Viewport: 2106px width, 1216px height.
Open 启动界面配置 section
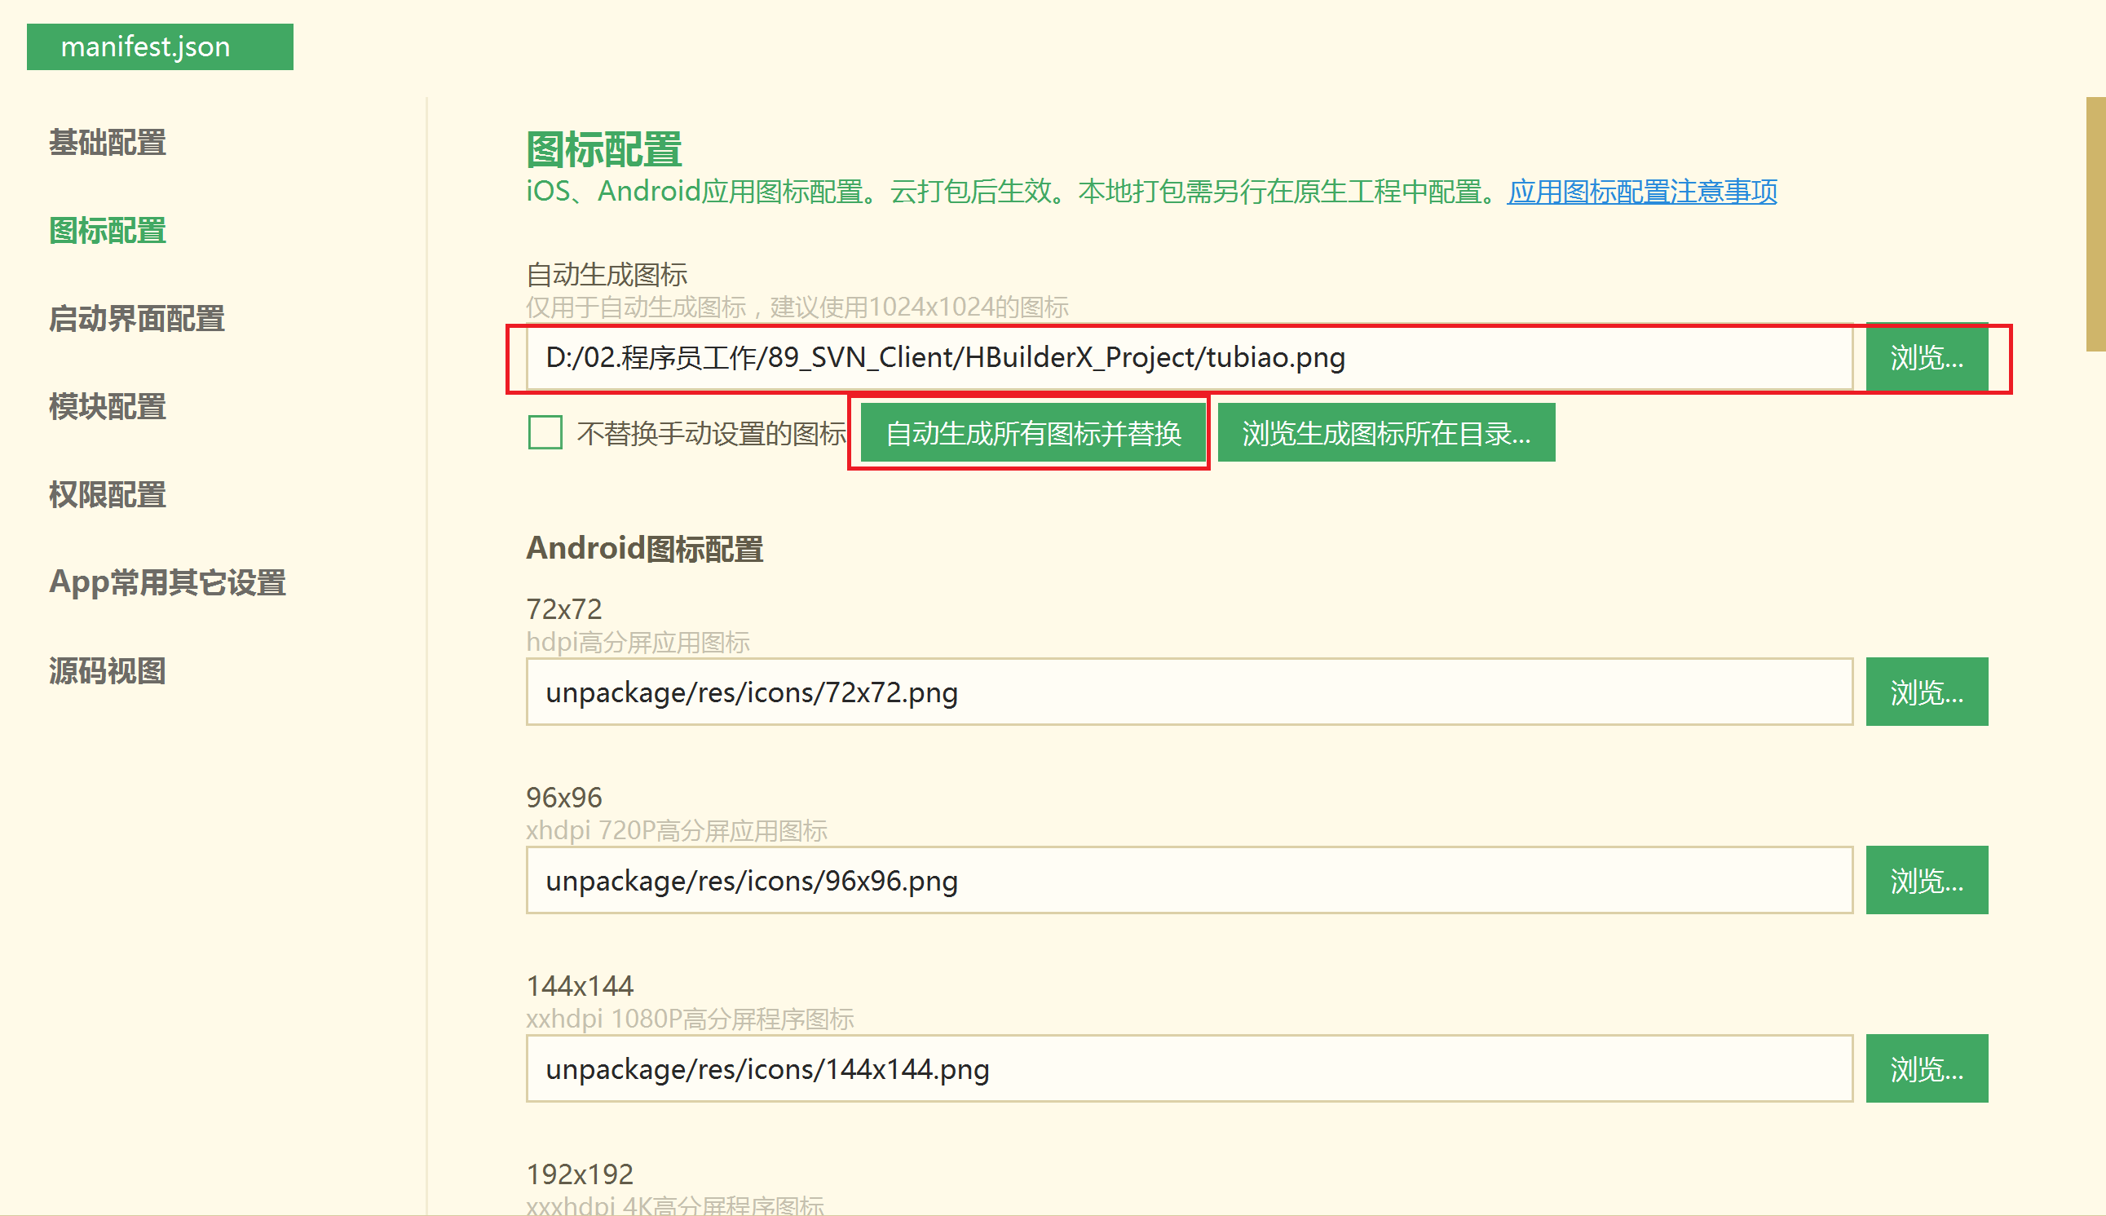click(x=136, y=319)
